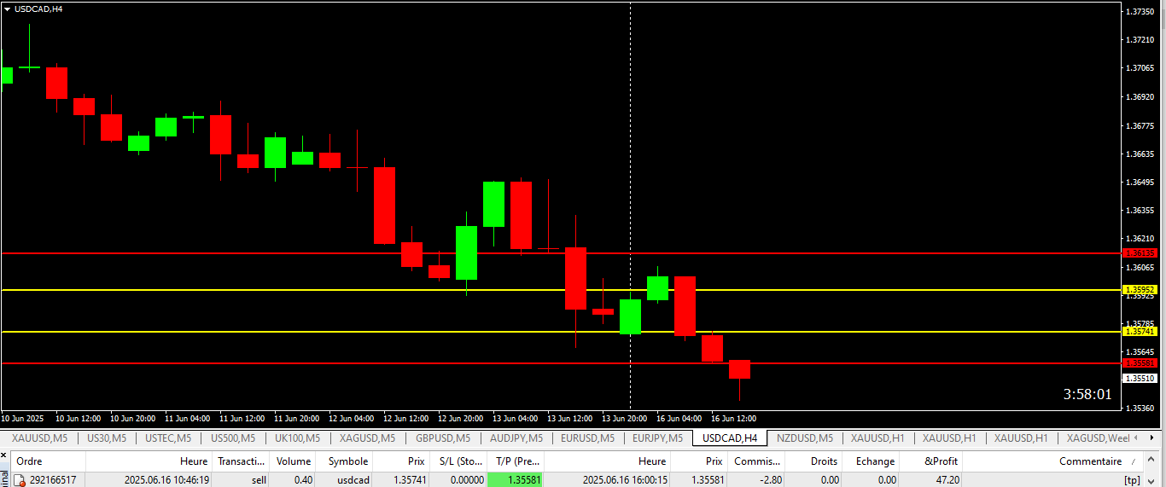
Task: Select the active USDCAD,H4 chart tab
Action: point(730,438)
